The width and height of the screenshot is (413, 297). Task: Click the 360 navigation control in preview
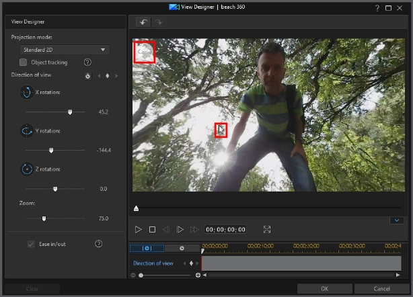[x=145, y=52]
